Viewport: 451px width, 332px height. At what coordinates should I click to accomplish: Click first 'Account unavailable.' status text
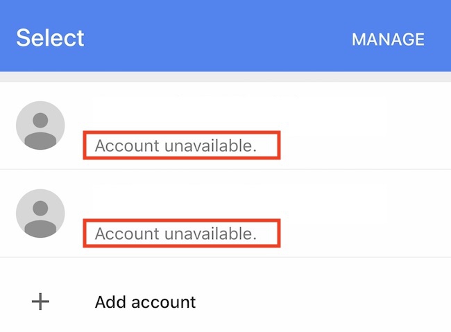tap(176, 146)
